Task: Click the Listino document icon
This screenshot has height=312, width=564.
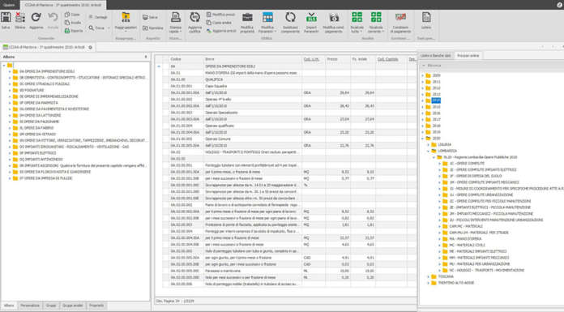Action: click(x=426, y=17)
